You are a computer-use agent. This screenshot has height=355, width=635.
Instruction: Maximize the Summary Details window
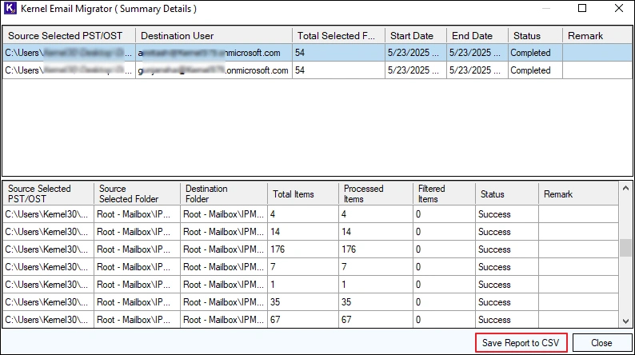point(582,8)
